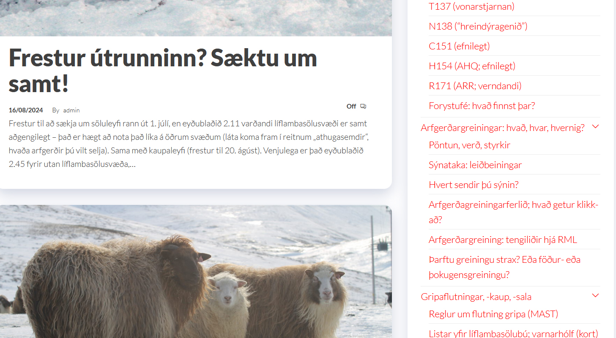Select H154 (AHQ; efnilegt) in sidebar
Viewport: 616px width, 338px height.
pyautogui.click(x=472, y=66)
